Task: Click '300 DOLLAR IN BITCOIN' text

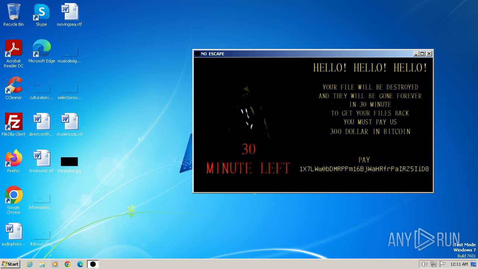Action: 370,132
